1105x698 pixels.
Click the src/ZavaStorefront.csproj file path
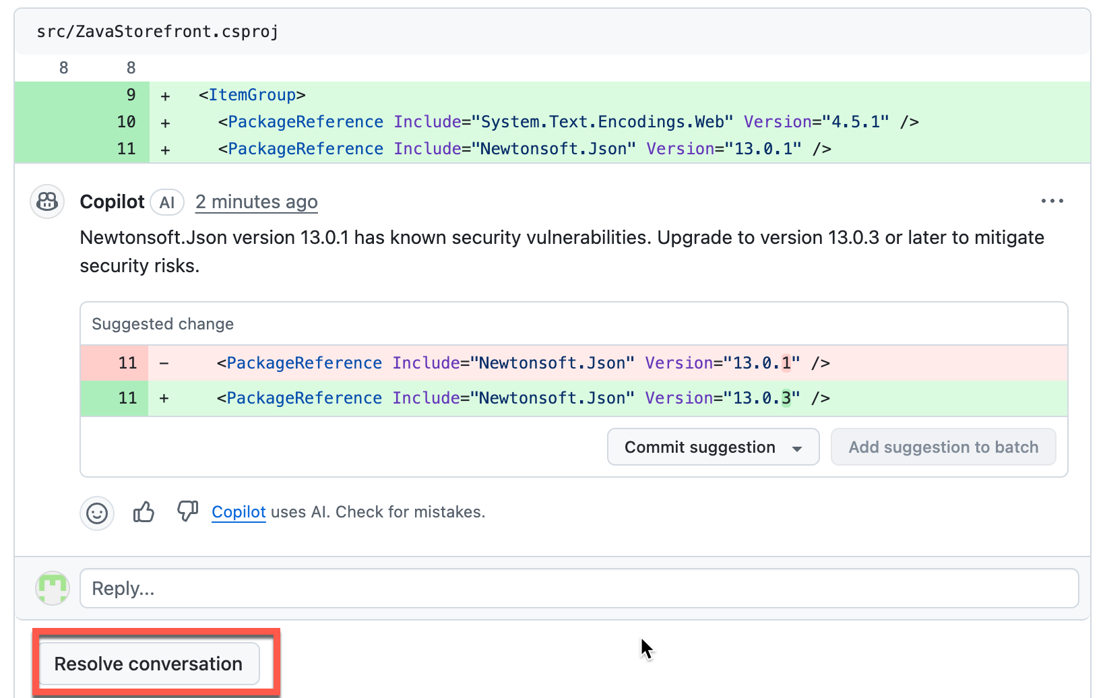(x=157, y=32)
